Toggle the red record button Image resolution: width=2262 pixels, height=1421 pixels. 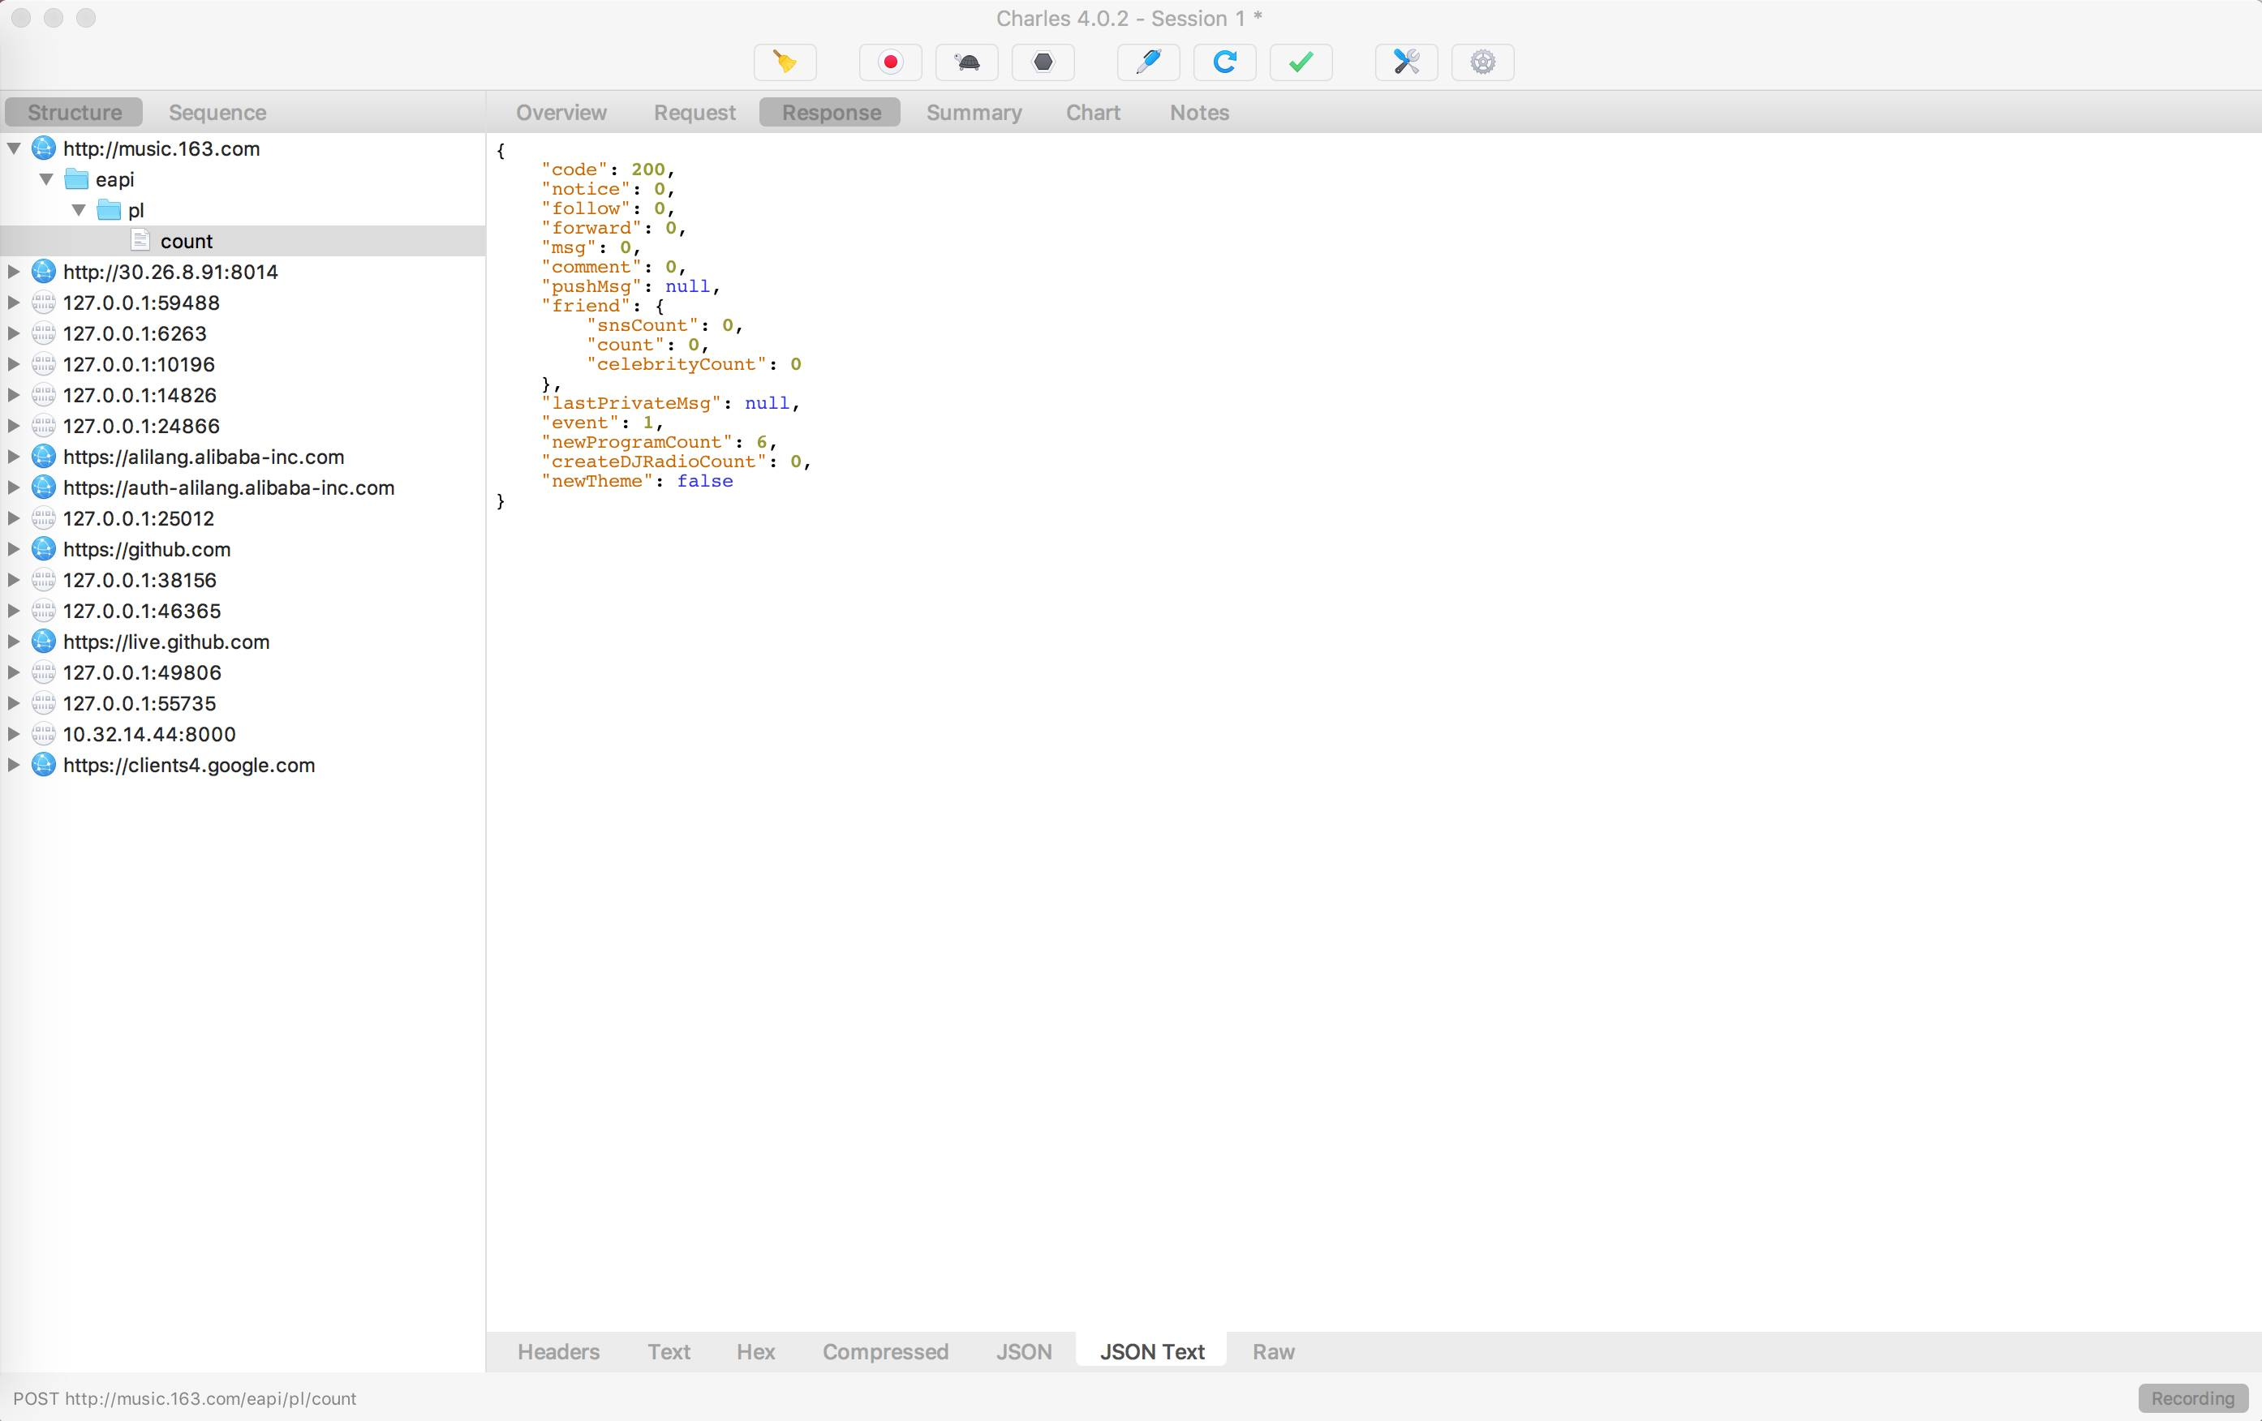889,62
